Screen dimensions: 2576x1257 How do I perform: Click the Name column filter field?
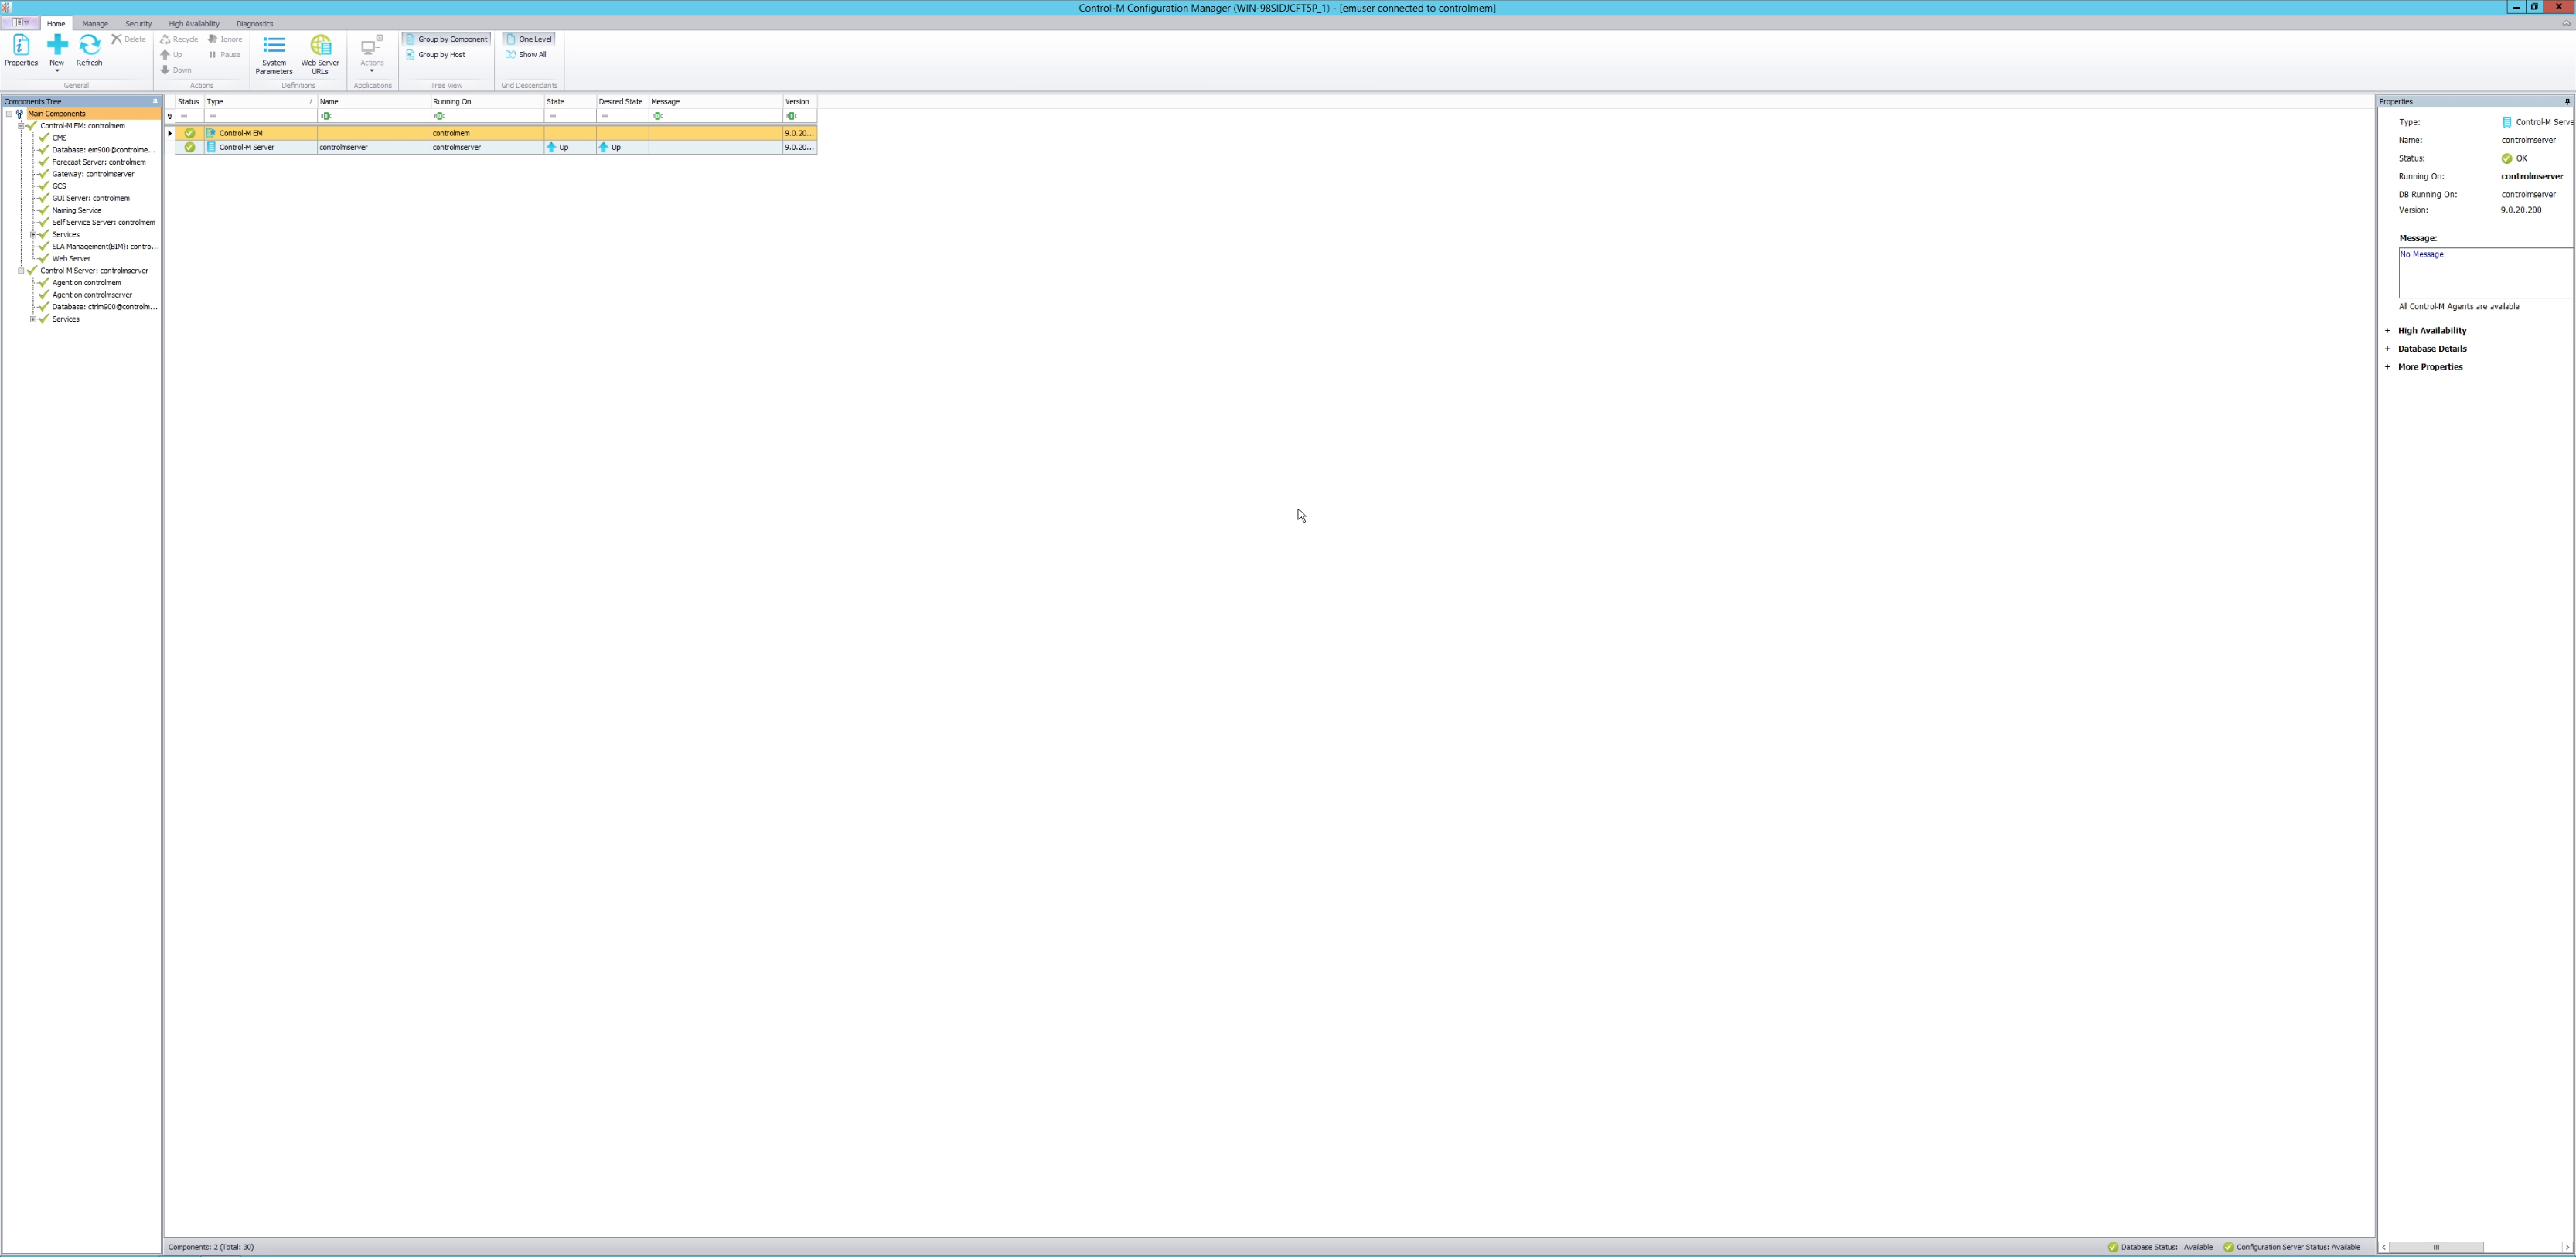[x=372, y=116]
